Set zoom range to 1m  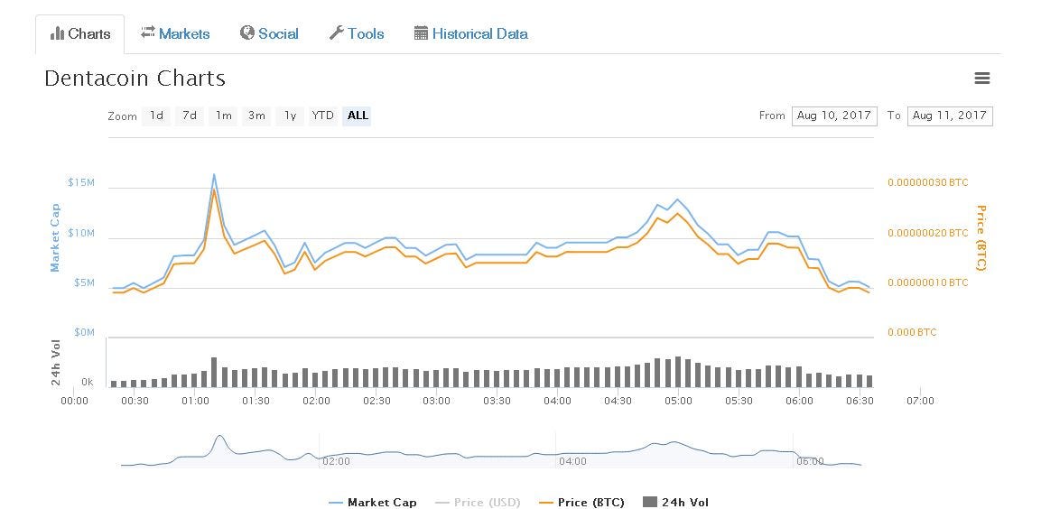(x=223, y=116)
